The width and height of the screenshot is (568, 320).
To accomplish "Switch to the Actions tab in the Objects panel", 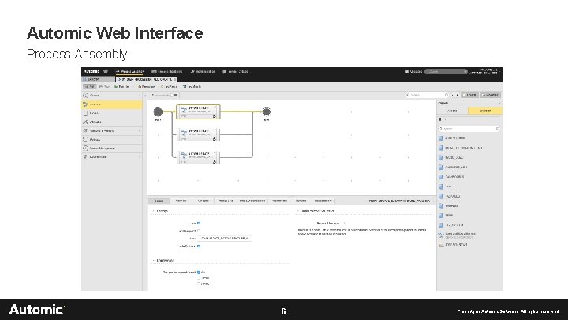I will (x=452, y=111).
